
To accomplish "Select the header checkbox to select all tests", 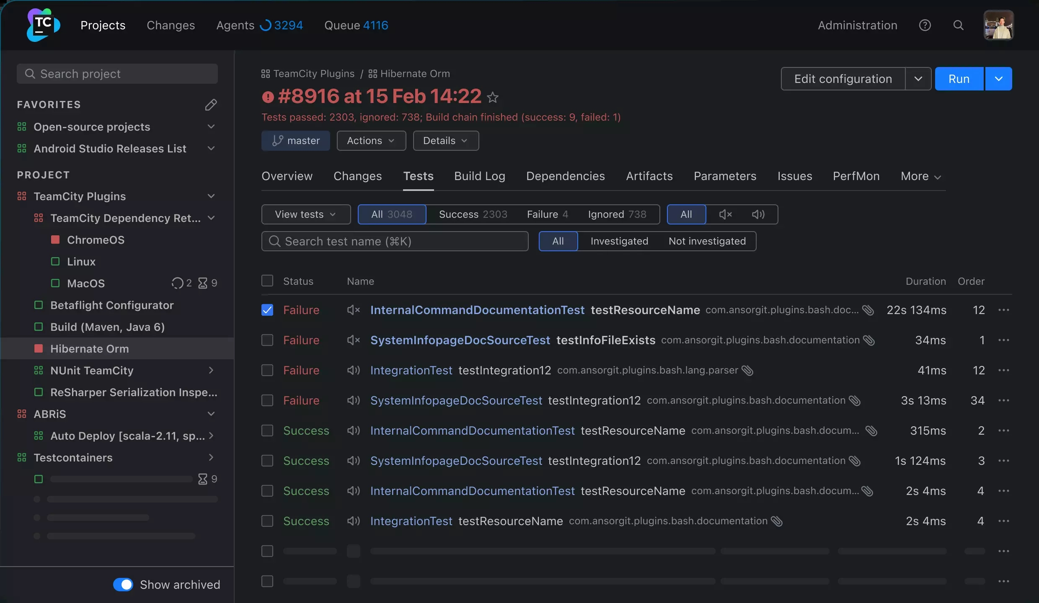I will pyautogui.click(x=267, y=280).
